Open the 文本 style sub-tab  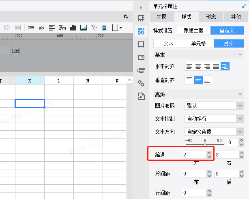pyautogui.click(x=168, y=43)
